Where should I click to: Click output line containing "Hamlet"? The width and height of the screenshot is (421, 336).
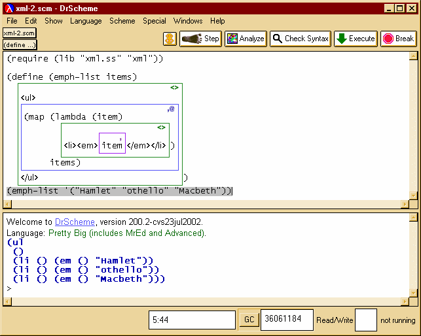pos(83,260)
